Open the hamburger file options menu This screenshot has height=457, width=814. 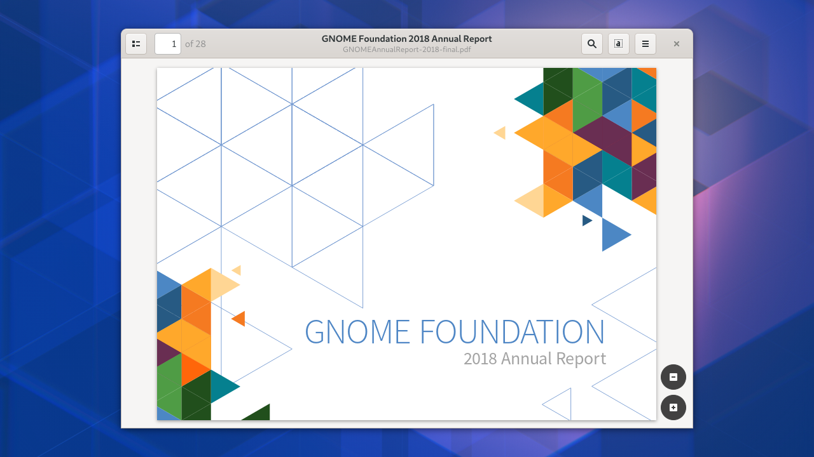(x=645, y=44)
